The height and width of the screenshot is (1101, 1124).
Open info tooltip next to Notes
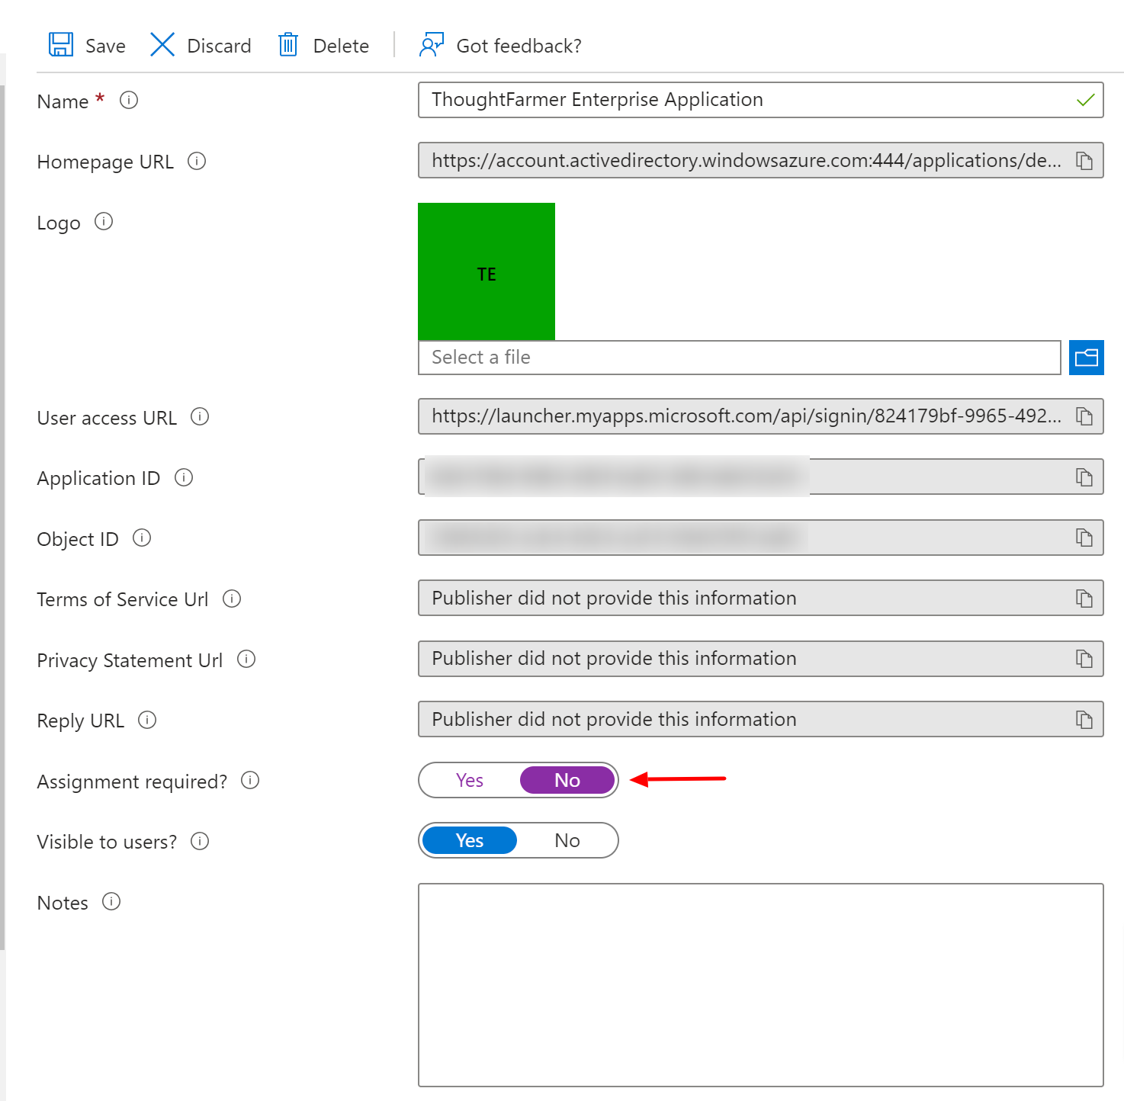(111, 901)
